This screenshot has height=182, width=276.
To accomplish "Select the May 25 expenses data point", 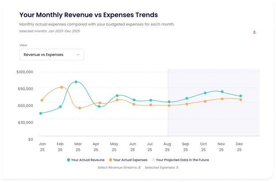I will click(x=117, y=100).
